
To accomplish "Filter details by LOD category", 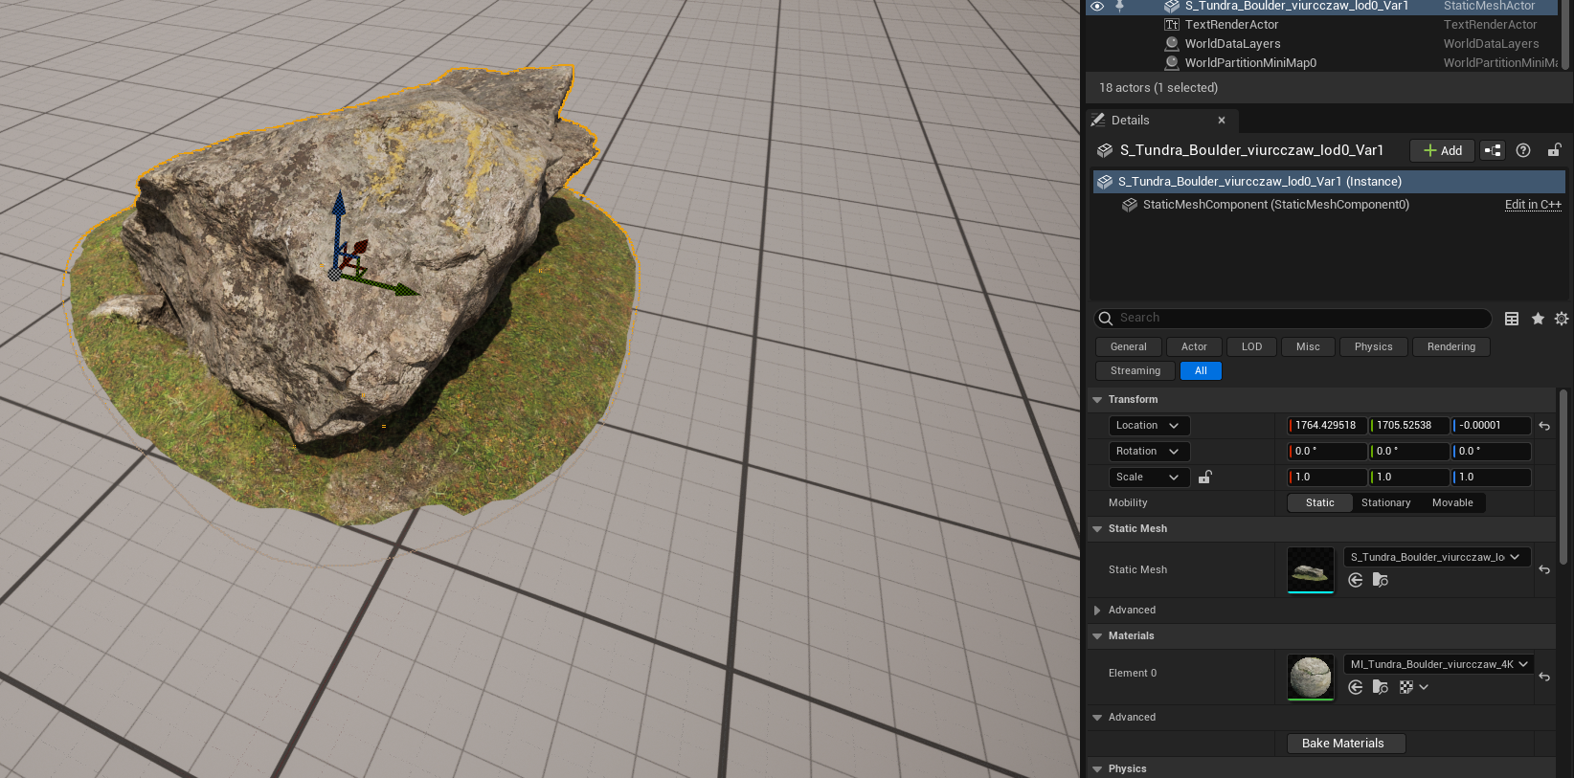I will [x=1251, y=347].
